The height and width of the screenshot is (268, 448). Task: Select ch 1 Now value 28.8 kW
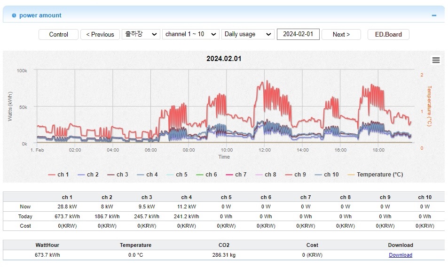click(x=67, y=207)
